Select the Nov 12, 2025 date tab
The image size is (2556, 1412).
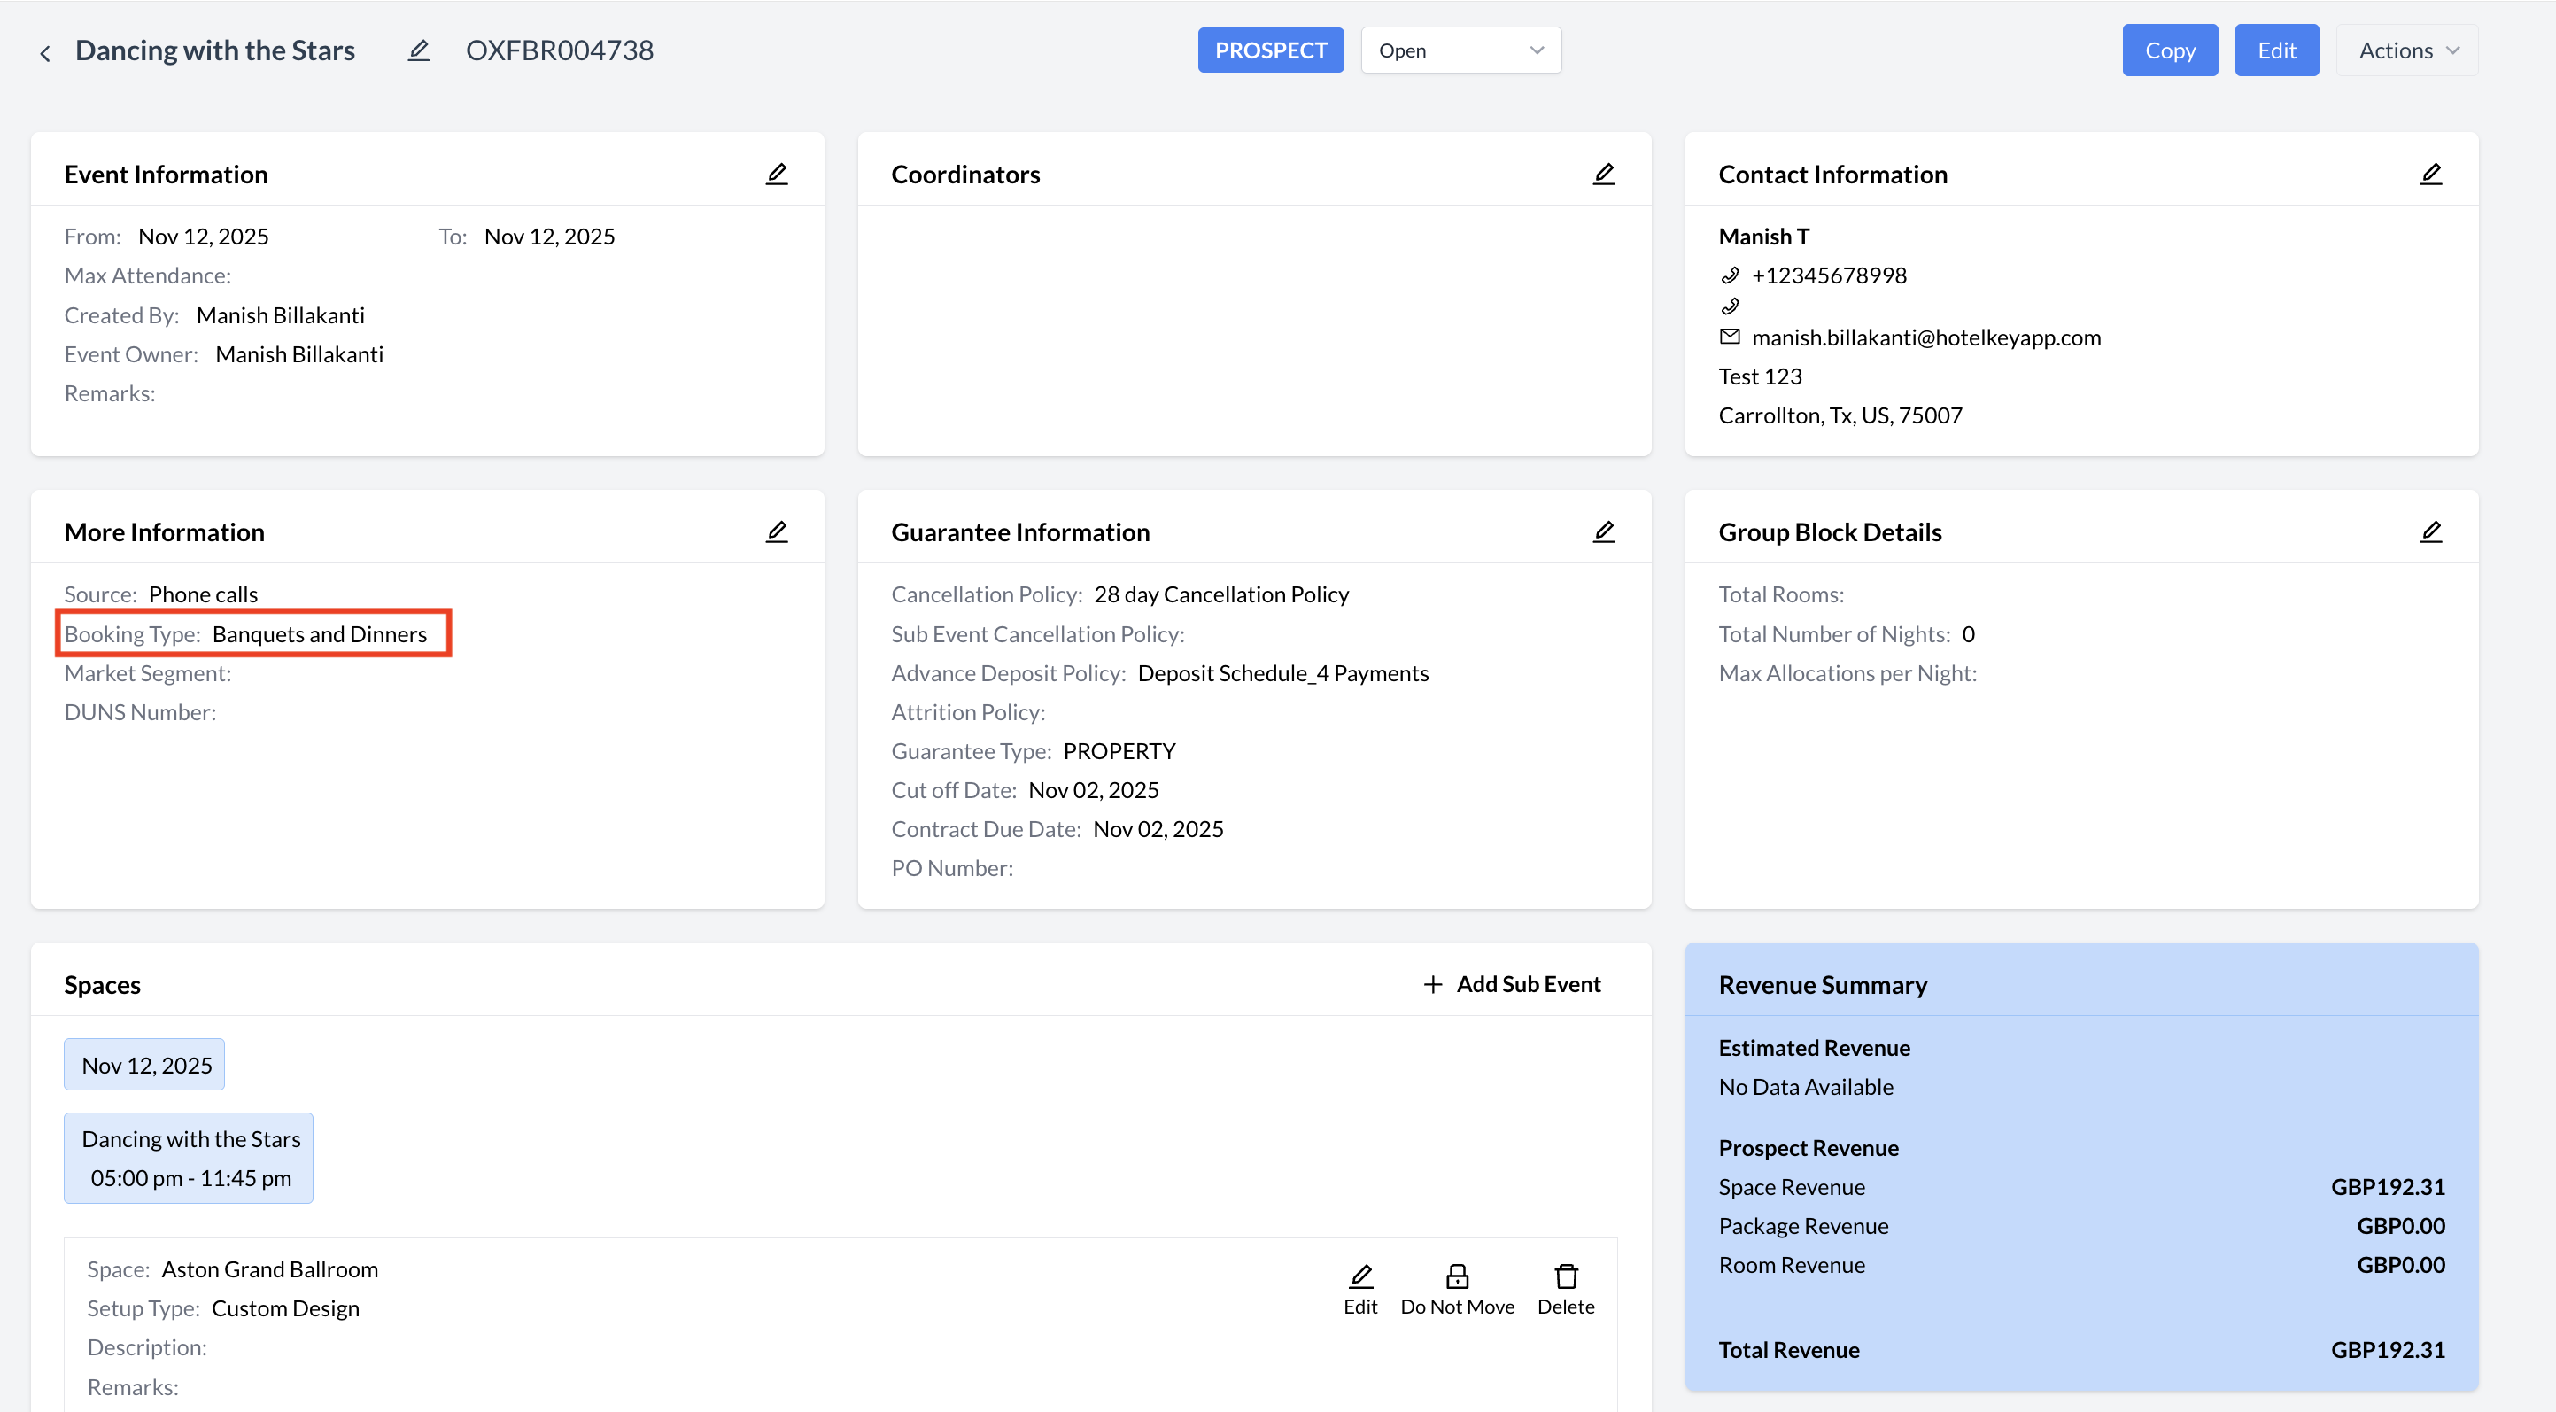145,1065
